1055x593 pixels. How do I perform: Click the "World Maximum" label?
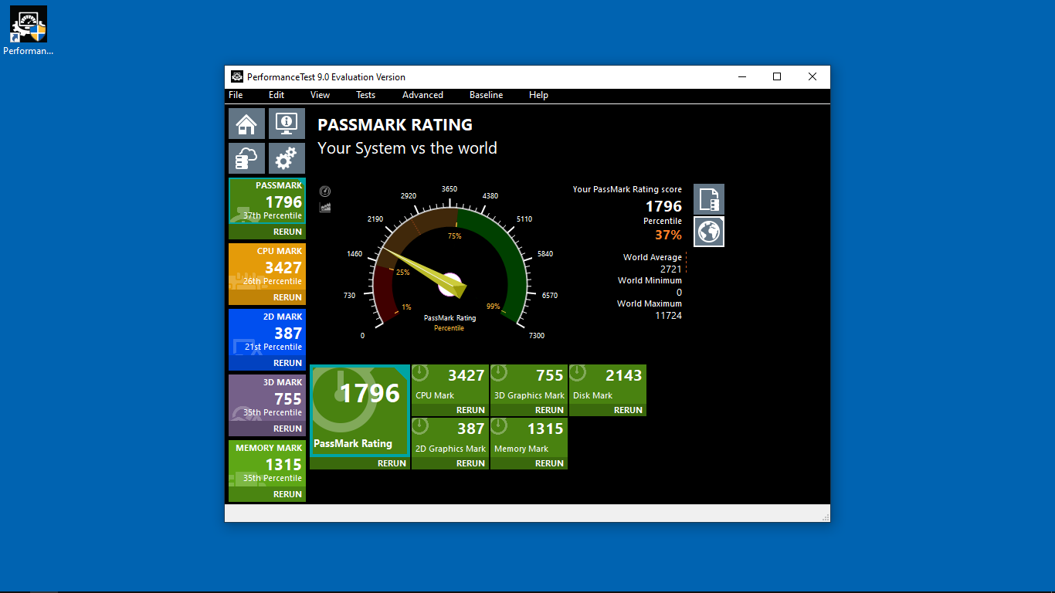tap(650, 303)
